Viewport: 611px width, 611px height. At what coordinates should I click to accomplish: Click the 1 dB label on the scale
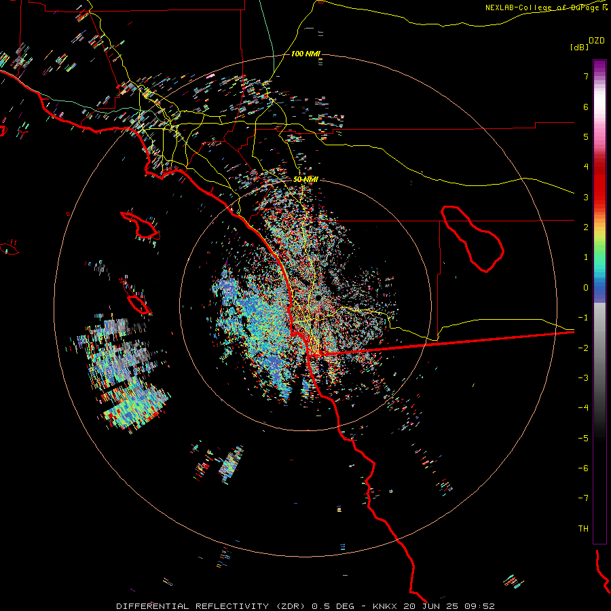[586, 257]
